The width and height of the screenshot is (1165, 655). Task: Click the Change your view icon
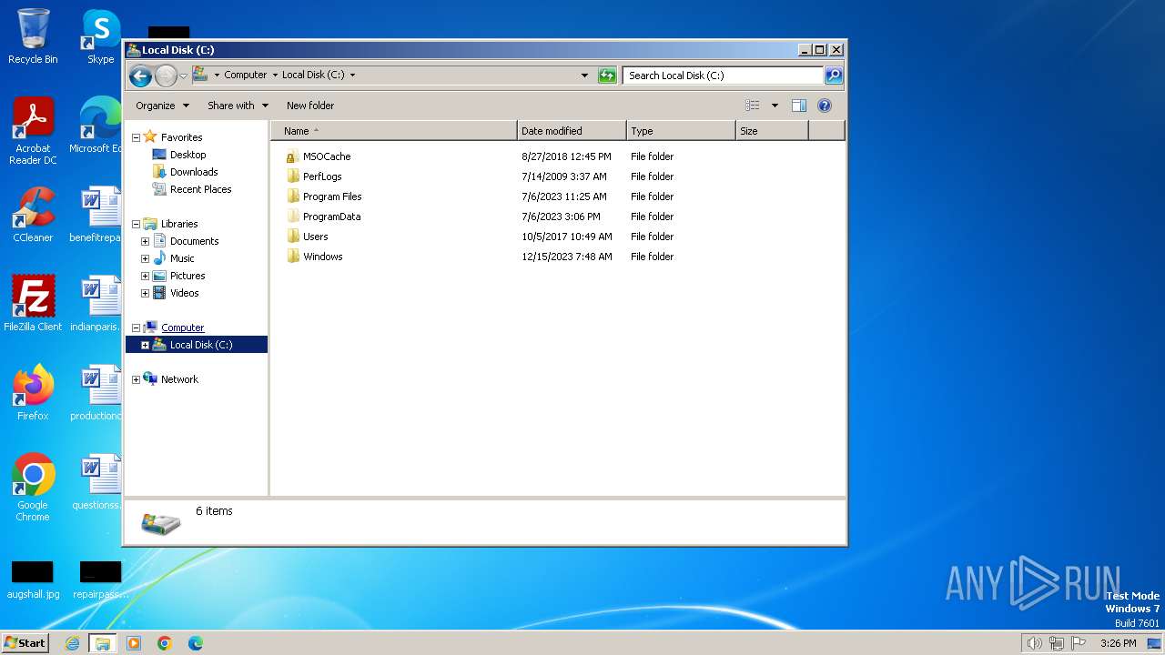coord(753,106)
